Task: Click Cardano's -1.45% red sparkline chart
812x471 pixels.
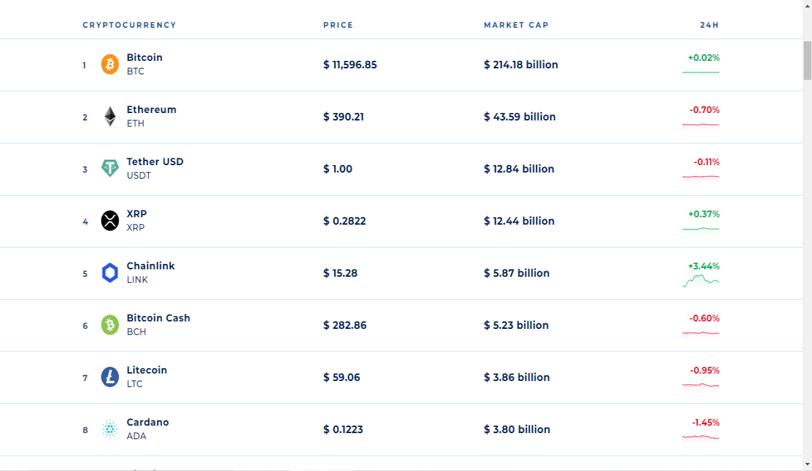Action: click(701, 437)
